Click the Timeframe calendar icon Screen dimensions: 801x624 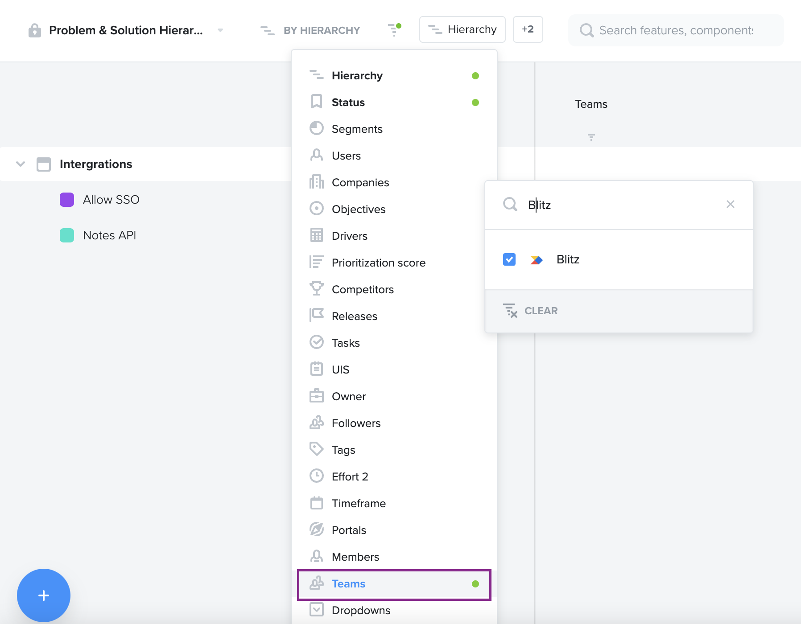coord(317,503)
